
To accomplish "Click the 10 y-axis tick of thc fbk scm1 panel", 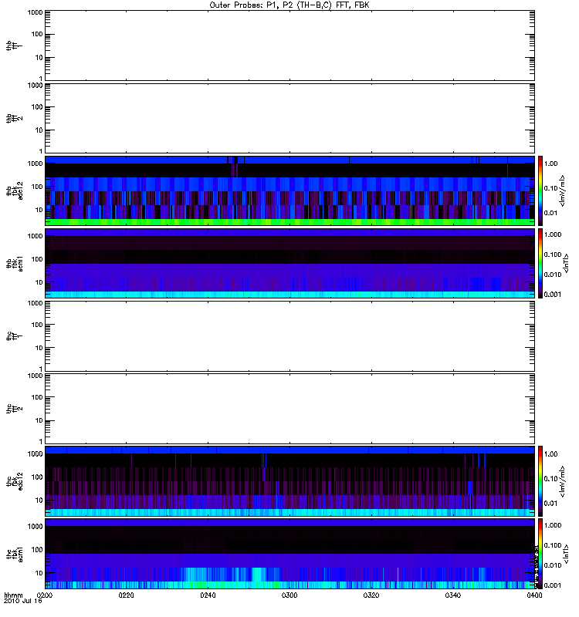I will (39, 573).
